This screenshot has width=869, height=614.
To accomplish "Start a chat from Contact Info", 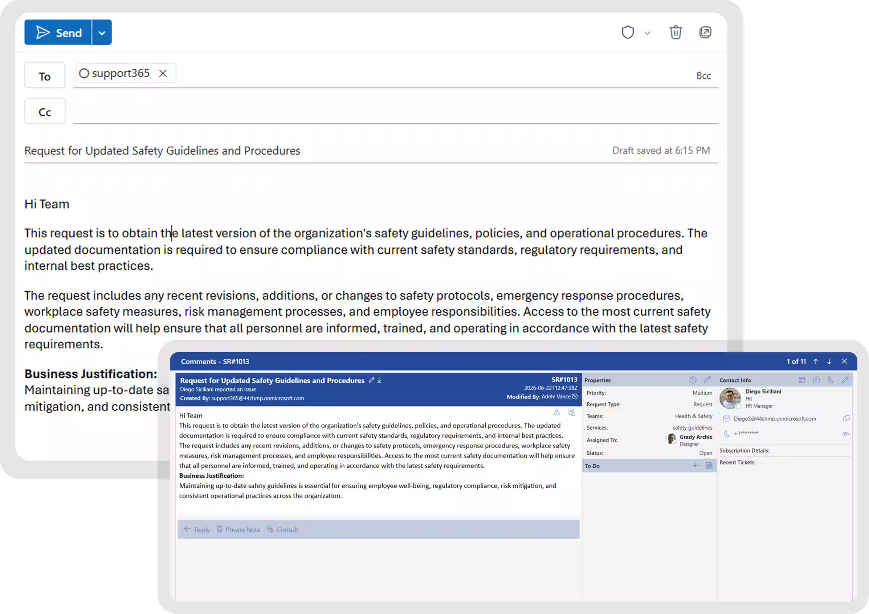I will (816, 380).
